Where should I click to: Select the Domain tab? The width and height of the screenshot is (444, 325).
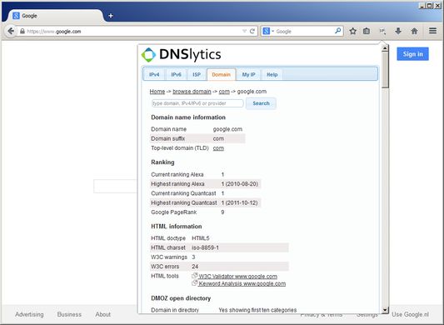pos(221,74)
